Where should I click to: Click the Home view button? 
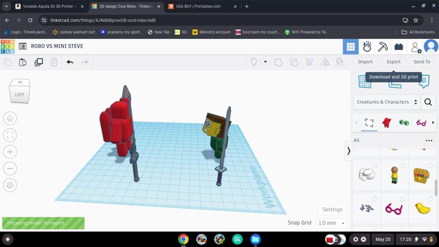point(10,119)
